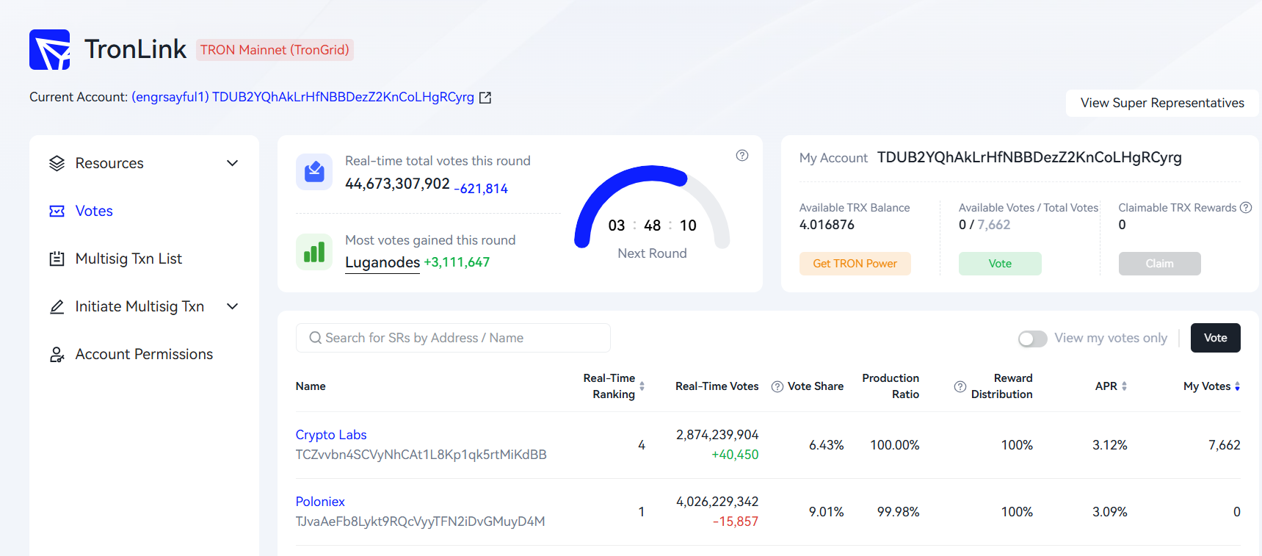Click Crypto Labs address TCZvvbn4SCVyNhCAt1L8Kp1qk5rtMiKdBB
The image size is (1262, 556).
point(421,455)
